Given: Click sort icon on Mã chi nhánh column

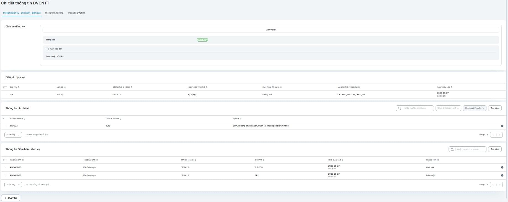Looking at the screenshot, I should (x=24, y=119).
